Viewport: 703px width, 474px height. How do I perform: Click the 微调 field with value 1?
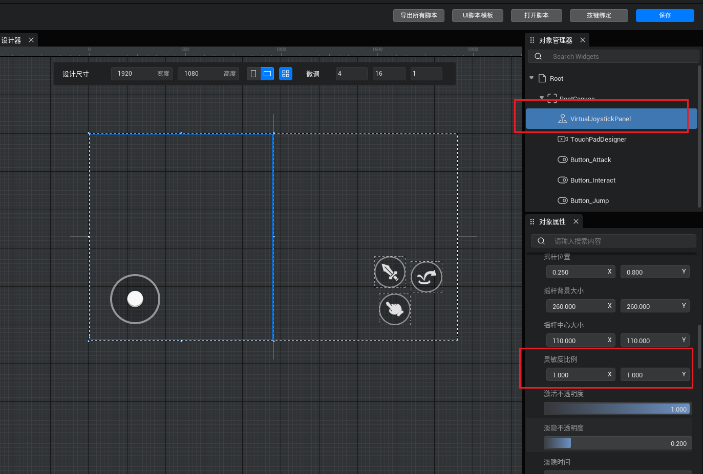[427, 74]
